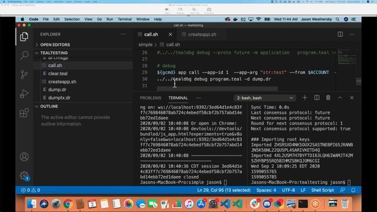Change language mode Shell Script
Screen dimensions: 377x212
tap(322, 190)
